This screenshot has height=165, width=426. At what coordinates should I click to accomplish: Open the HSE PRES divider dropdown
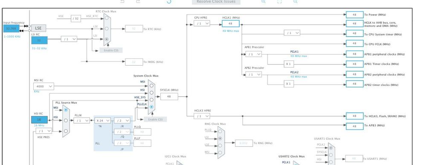tap(44, 131)
